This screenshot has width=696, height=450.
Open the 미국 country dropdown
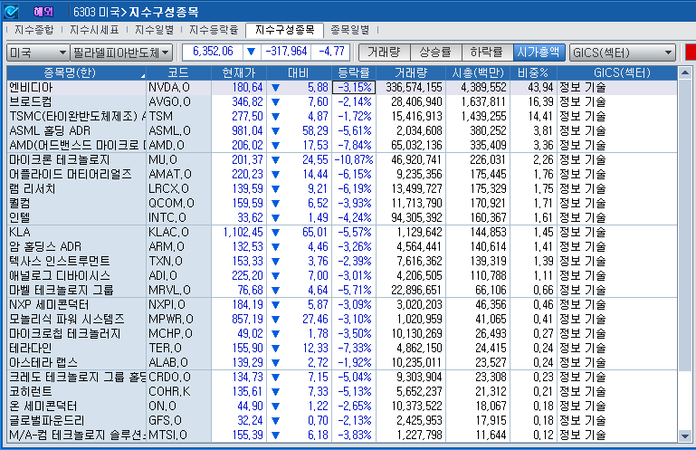38,53
